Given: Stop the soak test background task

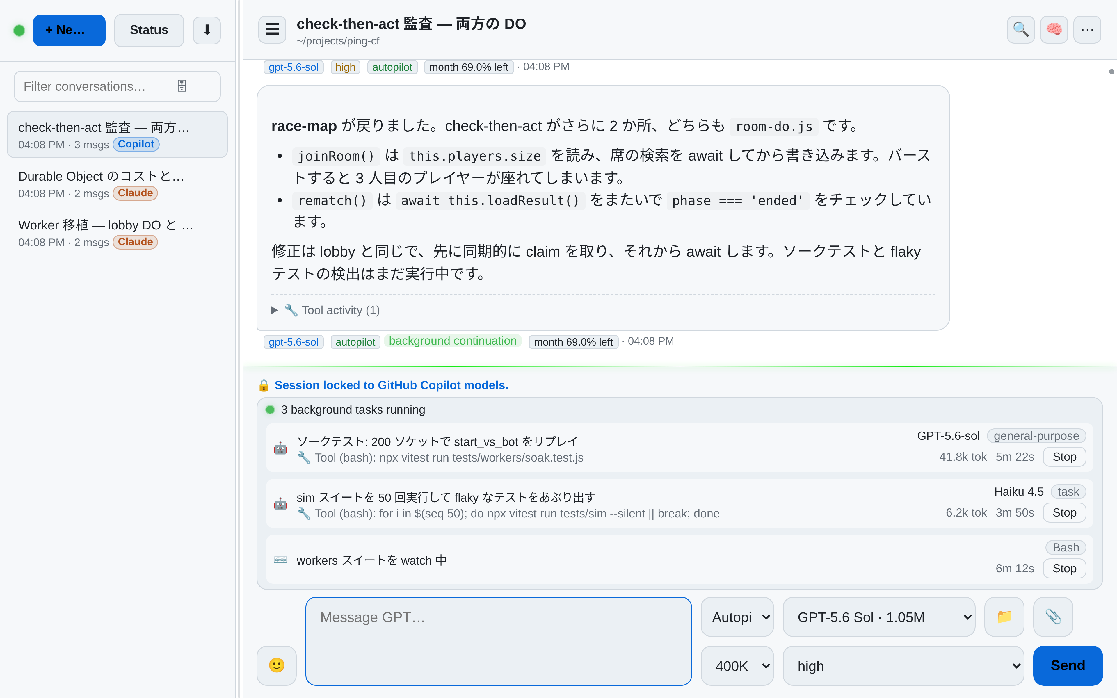Looking at the screenshot, I should pyautogui.click(x=1064, y=457).
